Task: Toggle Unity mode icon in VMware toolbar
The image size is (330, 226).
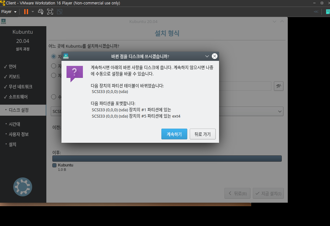Action: [60, 12]
